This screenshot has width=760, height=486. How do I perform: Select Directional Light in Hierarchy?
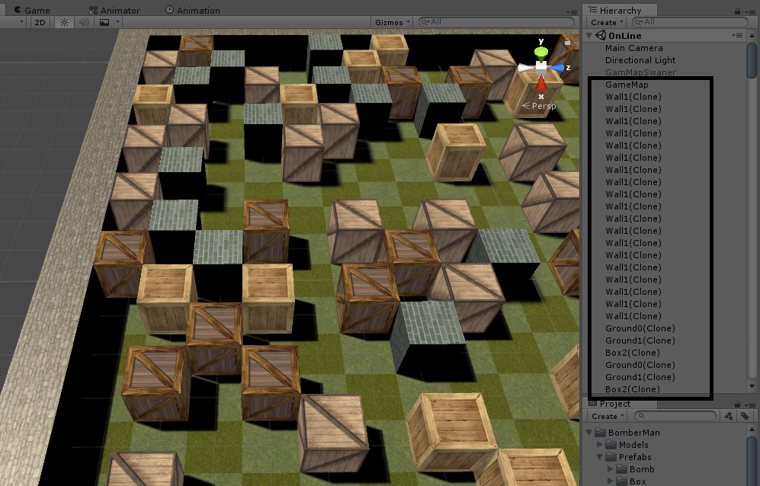click(640, 60)
